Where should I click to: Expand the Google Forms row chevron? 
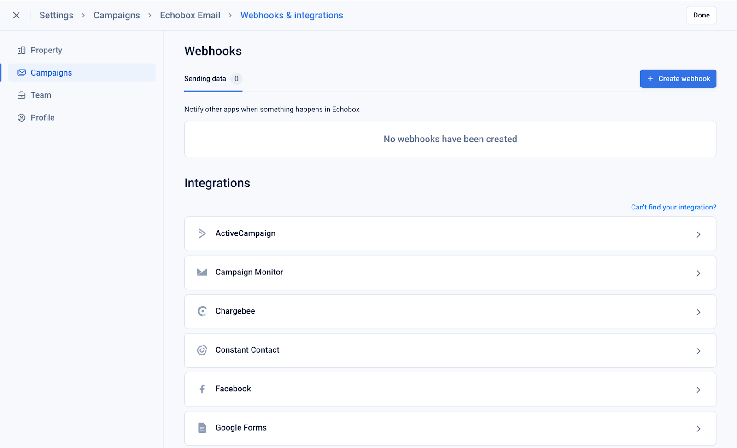pyautogui.click(x=698, y=429)
